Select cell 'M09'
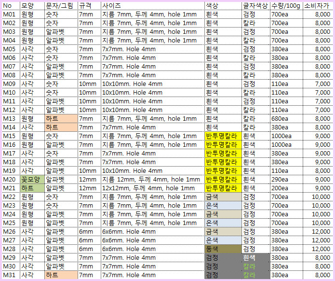 (11, 84)
